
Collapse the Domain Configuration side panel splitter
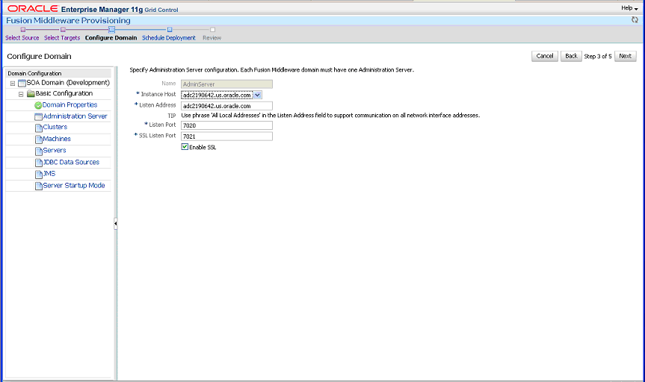click(116, 224)
